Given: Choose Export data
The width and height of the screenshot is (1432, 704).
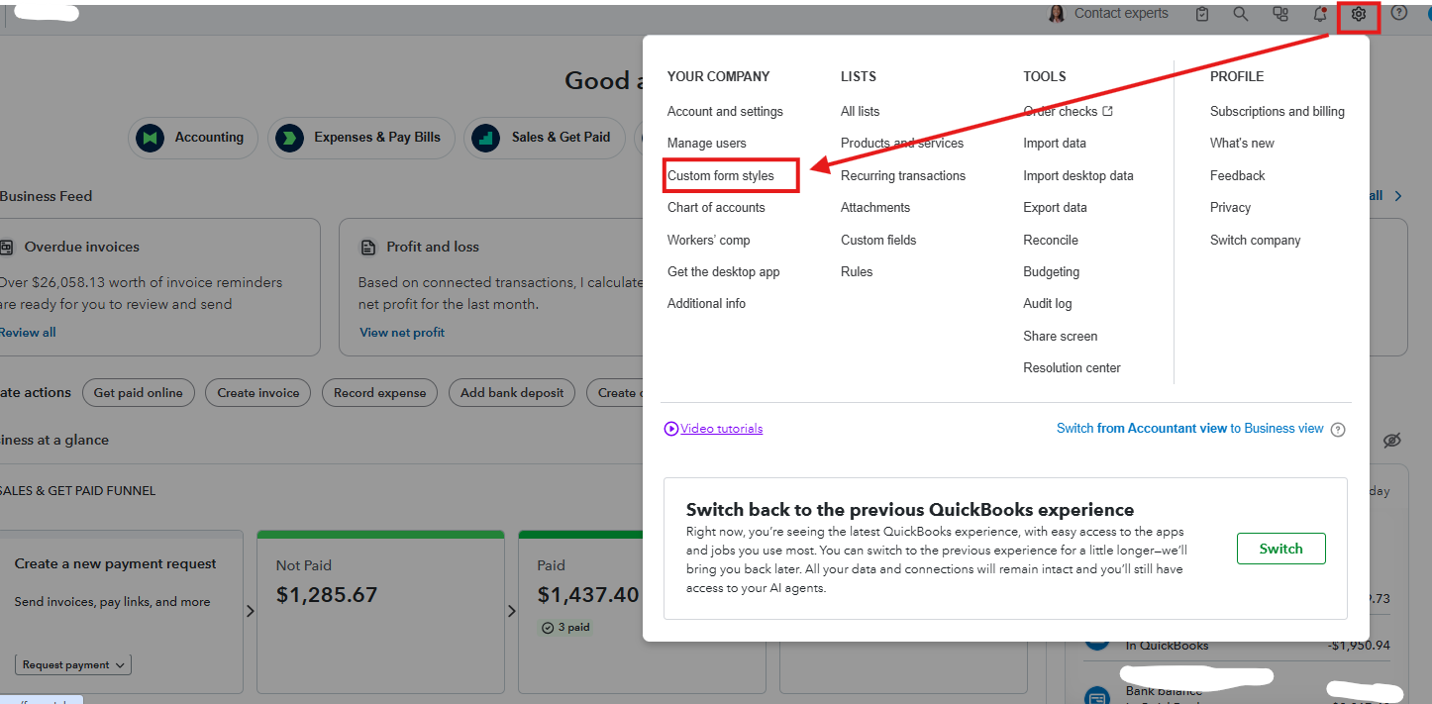Looking at the screenshot, I should click(x=1055, y=207).
